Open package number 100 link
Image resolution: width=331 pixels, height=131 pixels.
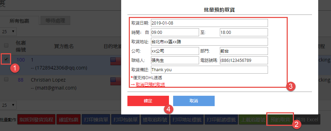tap(21, 60)
